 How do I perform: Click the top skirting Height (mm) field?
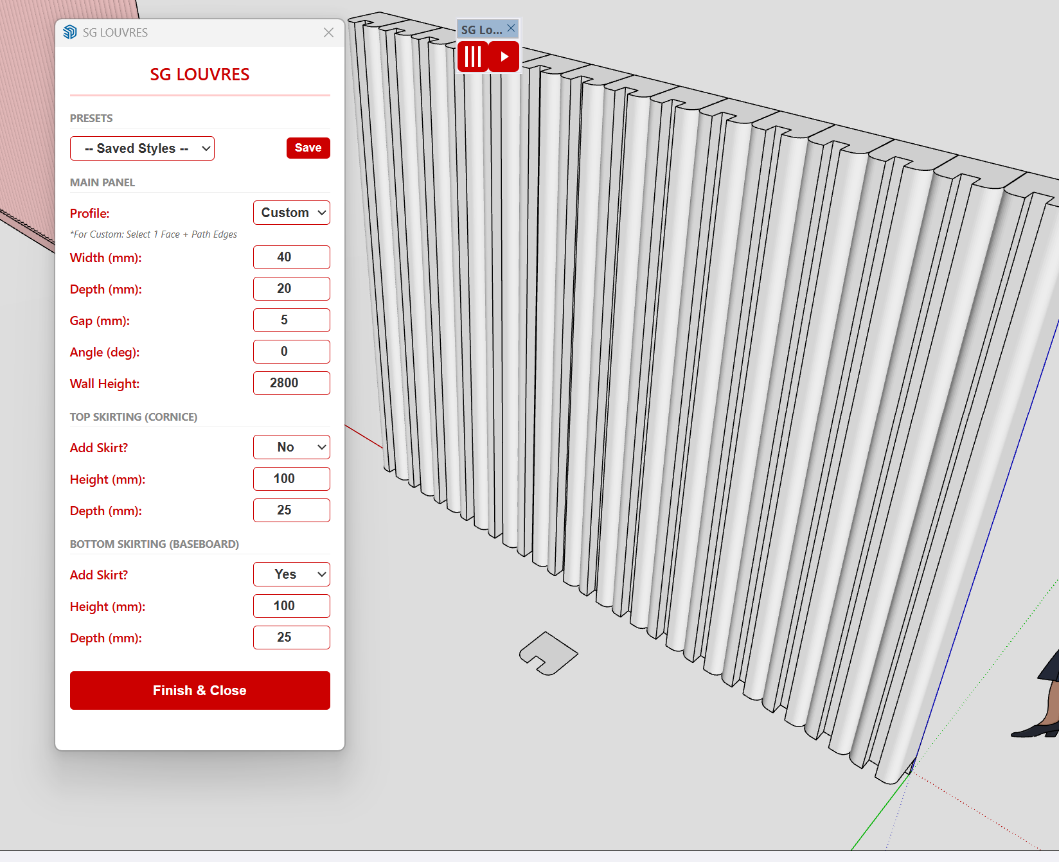(x=292, y=479)
